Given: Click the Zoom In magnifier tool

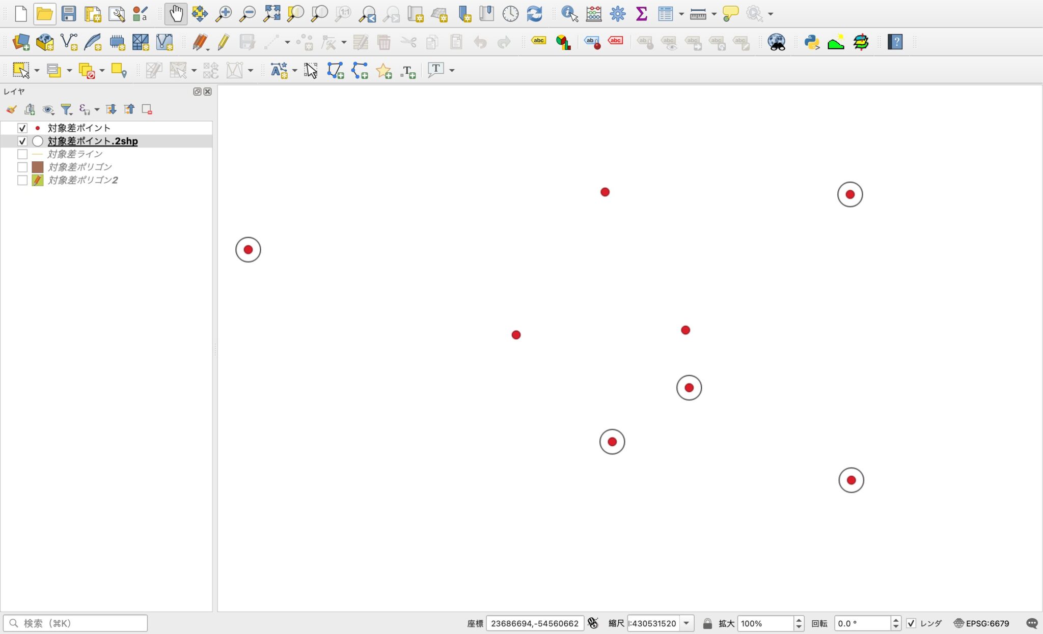Looking at the screenshot, I should pyautogui.click(x=223, y=14).
